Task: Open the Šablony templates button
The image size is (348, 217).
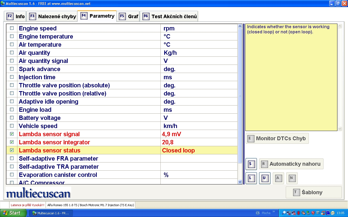Action: pyautogui.click(x=313, y=192)
